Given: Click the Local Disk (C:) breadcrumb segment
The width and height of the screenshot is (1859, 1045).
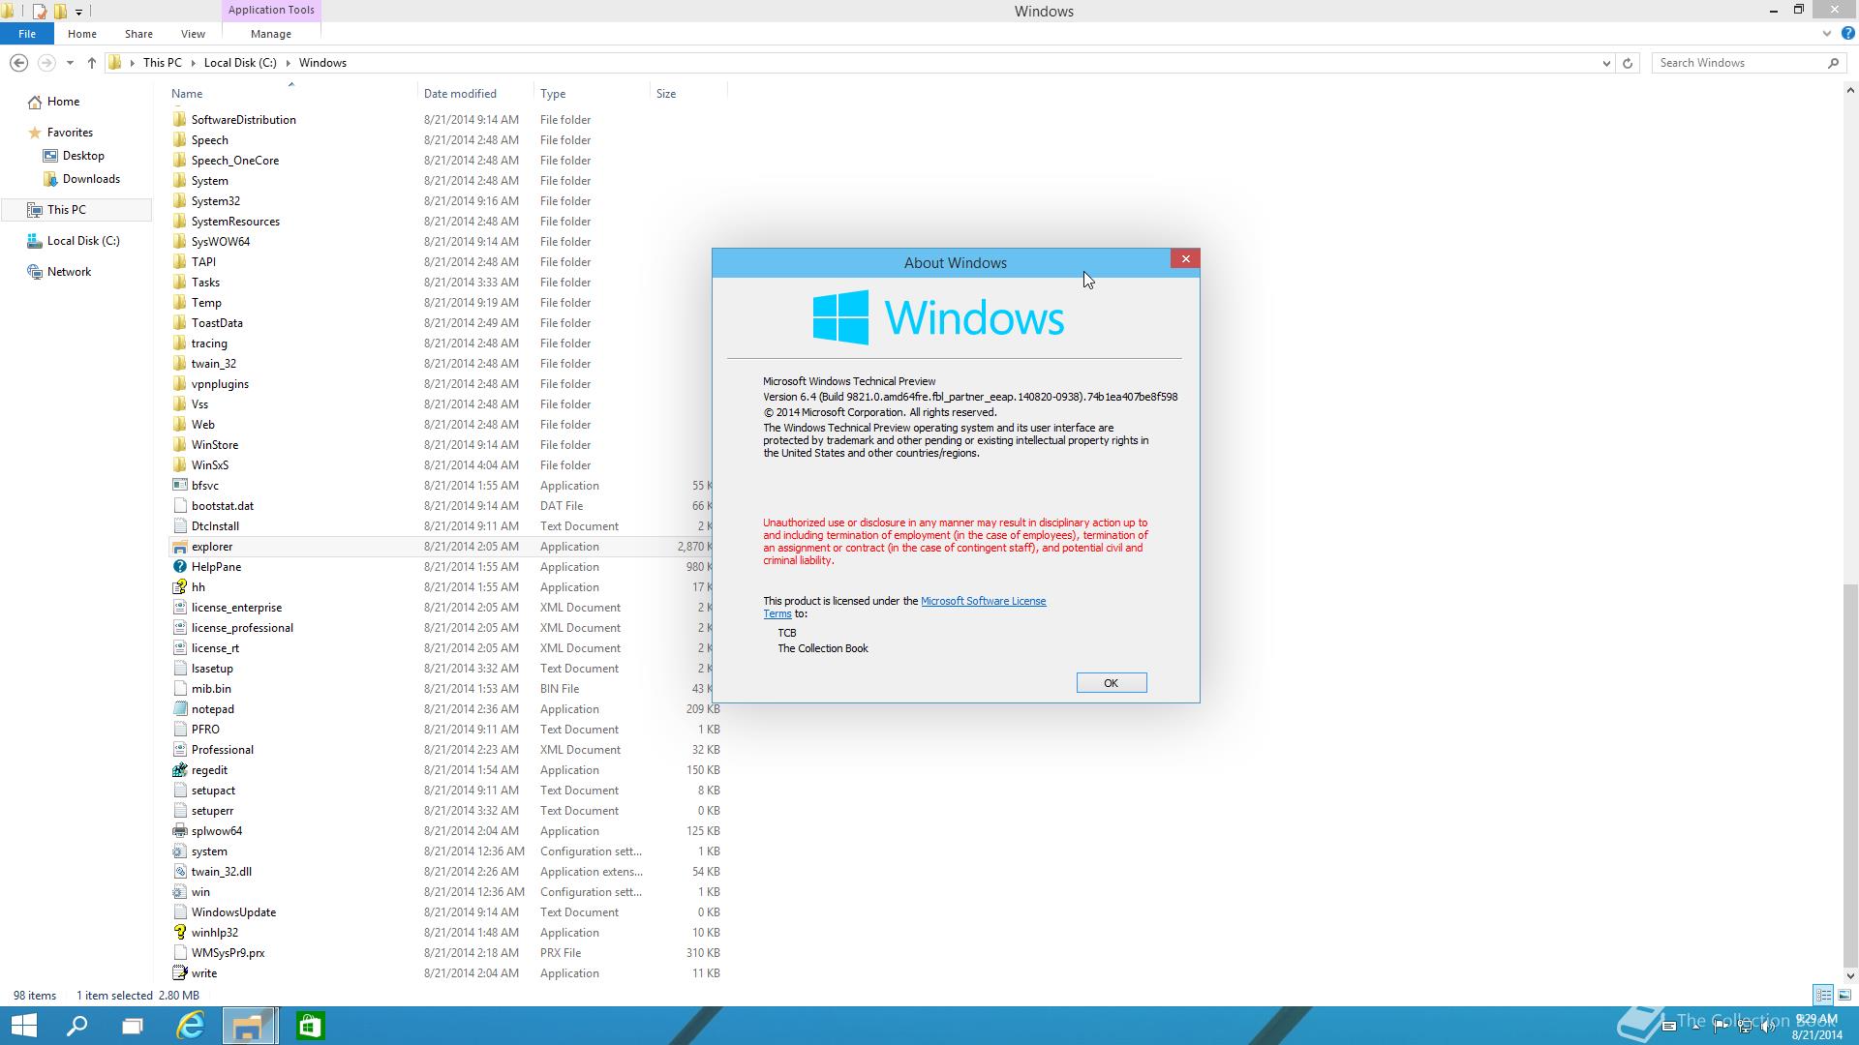Looking at the screenshot, I should 240,63.
